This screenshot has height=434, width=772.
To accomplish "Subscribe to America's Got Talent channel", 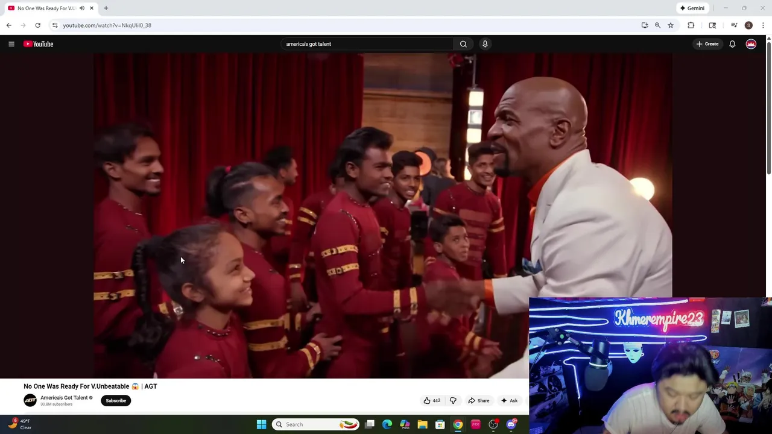I will pyautogui.click(x=116, y=400).
